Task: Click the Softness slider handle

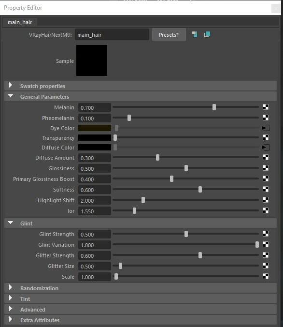Action: [x=200, y=189]
